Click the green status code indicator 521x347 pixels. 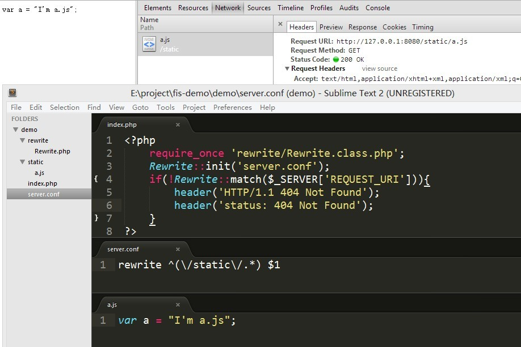[x=335, y=59]
